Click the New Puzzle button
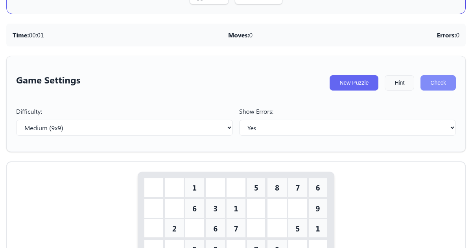This screenshot has height=248, width=472. click(354, 83)
